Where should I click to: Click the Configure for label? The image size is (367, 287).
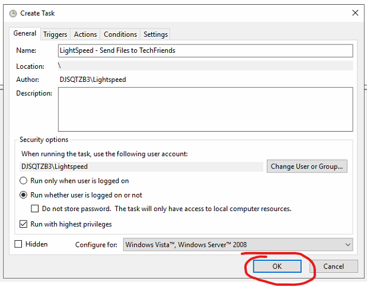96,245
